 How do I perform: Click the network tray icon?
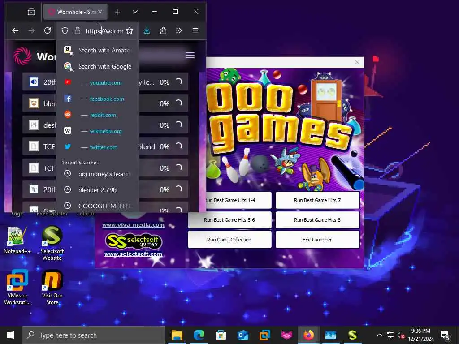[x=390, y=335]
